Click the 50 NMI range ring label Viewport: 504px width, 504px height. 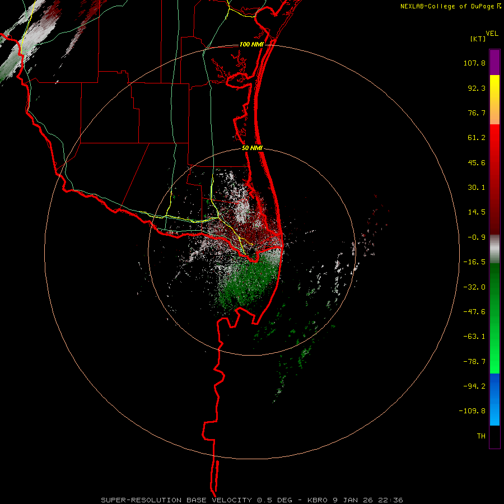tap(252, 148)
